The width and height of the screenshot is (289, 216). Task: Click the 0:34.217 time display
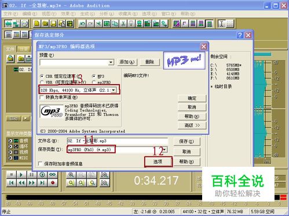156,181
